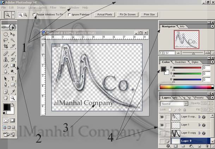Activate the Healing Brush tool

point(6,53)
